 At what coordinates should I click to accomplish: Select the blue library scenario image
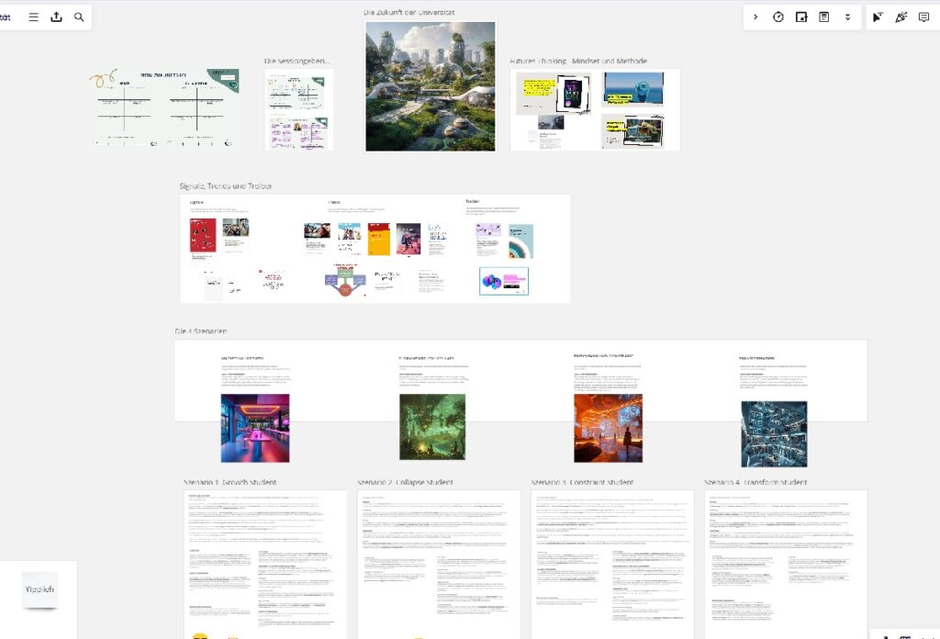[x=774, y=434]
